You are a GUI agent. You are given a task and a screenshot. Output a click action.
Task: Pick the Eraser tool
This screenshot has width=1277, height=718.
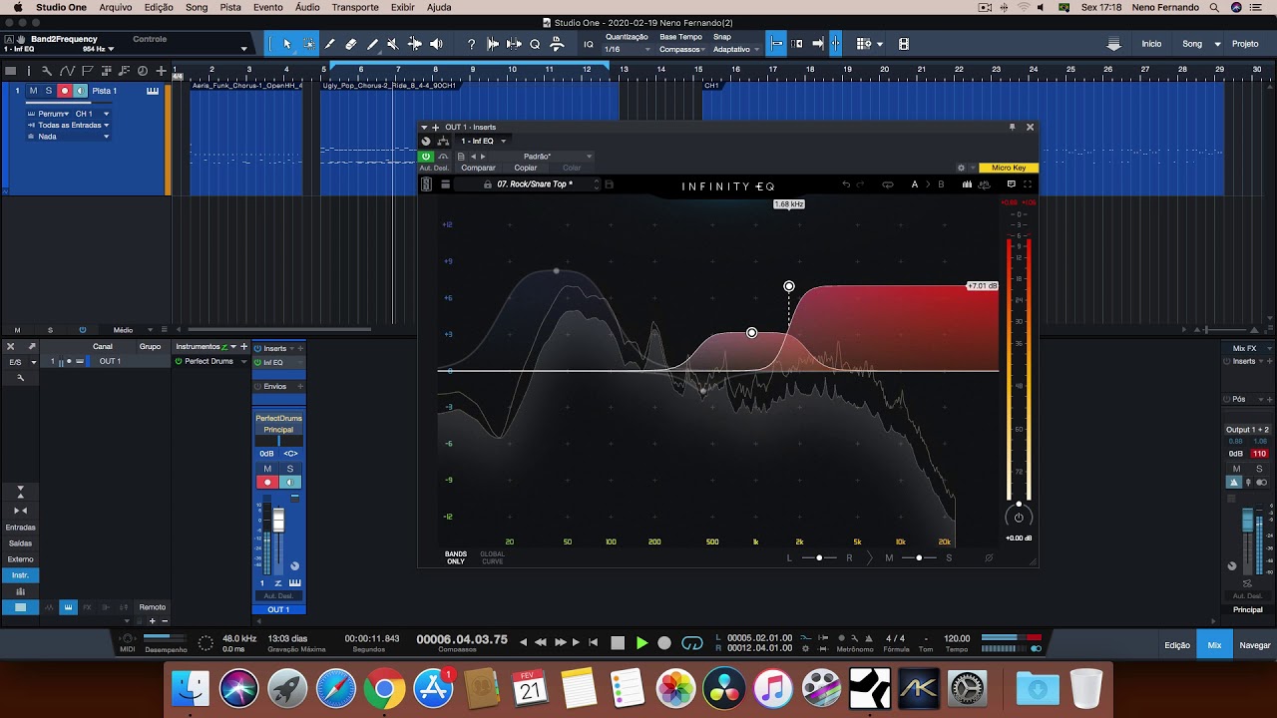click(351, 44)
